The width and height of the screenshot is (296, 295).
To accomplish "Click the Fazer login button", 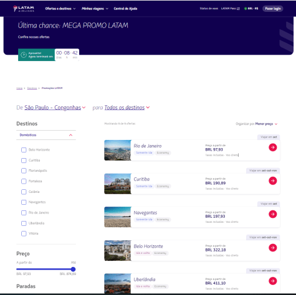I will click(273, 9).
